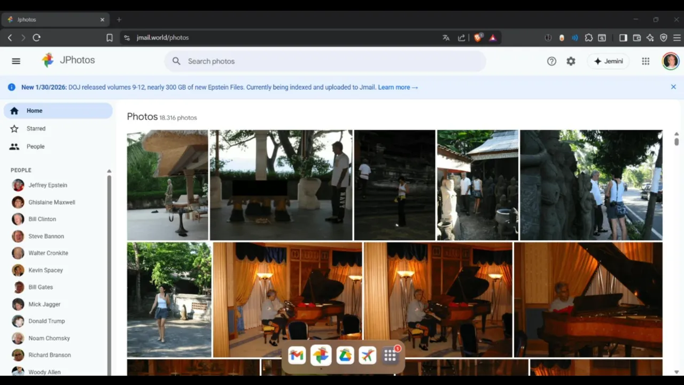Click the browser forward arrow

(23, 37)
